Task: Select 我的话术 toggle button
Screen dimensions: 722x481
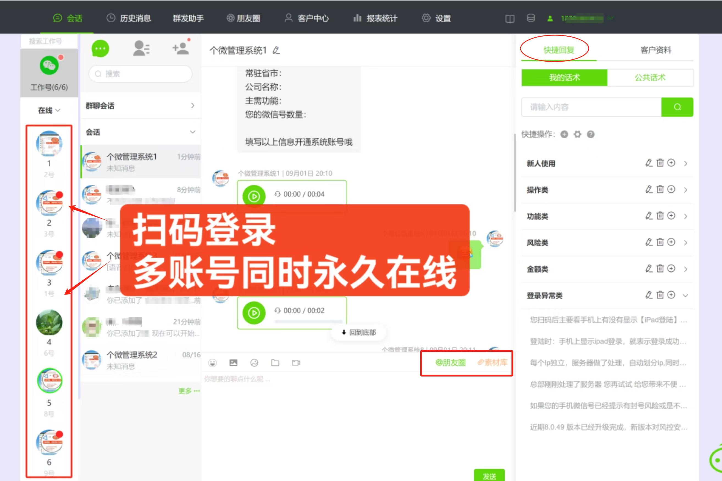Action: click(x=564, y=78)
